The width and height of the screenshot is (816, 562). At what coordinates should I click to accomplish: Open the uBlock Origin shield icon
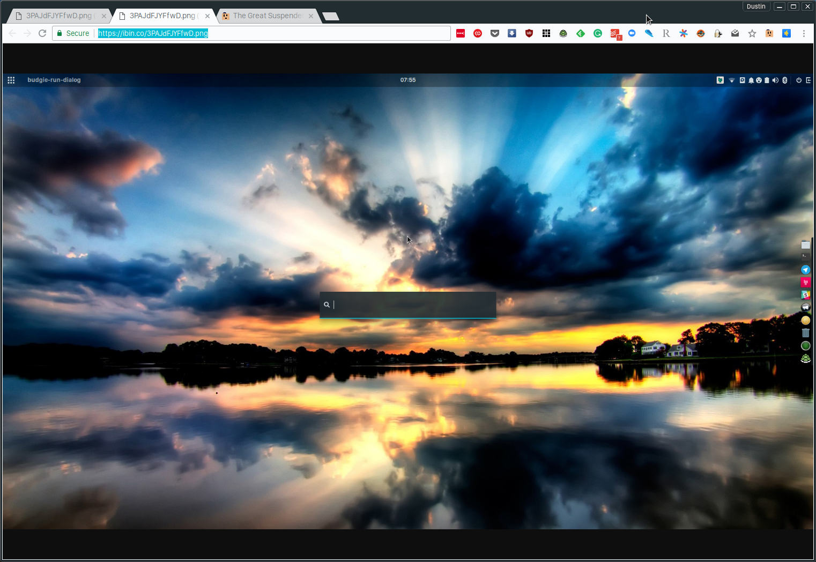click(529, 33)
